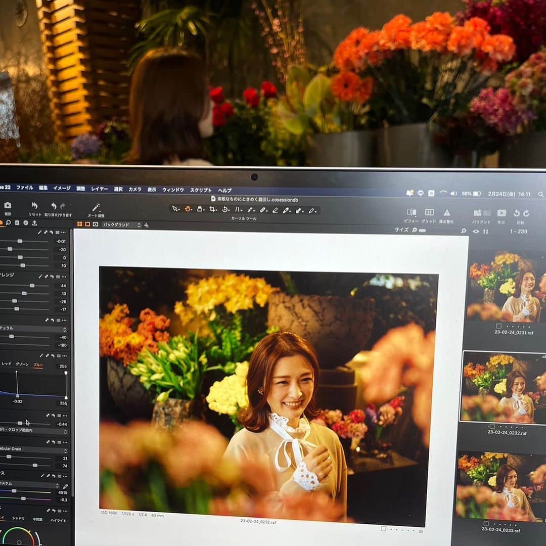Screen dimensions: 546x546
Task: Open the イメージ menu
Action: [x=62, y=188]
